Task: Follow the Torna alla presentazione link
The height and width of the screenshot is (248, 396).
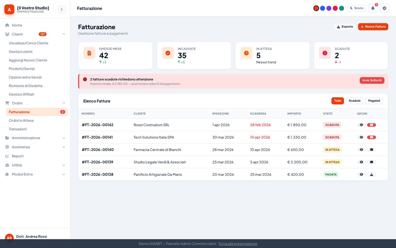Action: click(x=238, y=244)
